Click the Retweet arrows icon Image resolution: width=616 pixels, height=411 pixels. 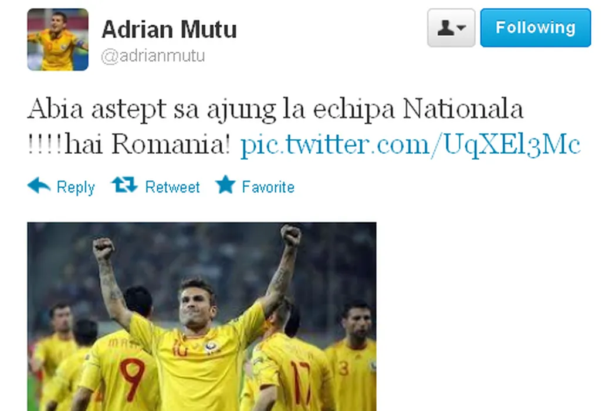[124, 184]
